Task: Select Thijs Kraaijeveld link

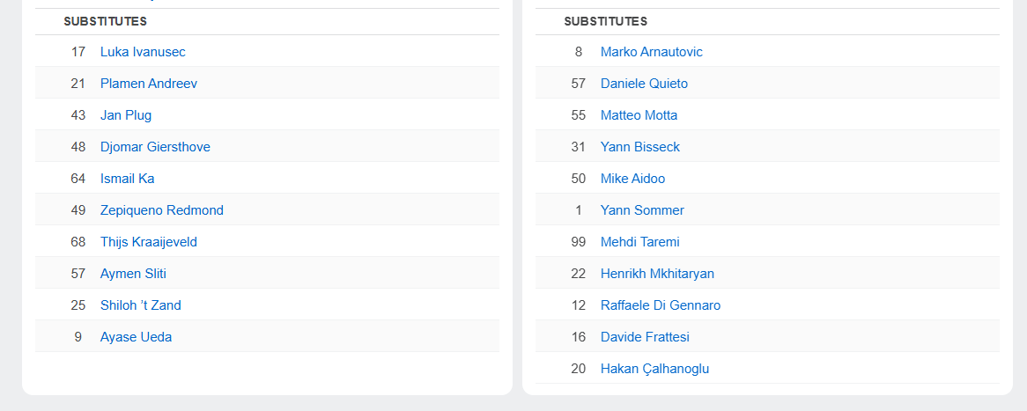Action: (149, 242)
